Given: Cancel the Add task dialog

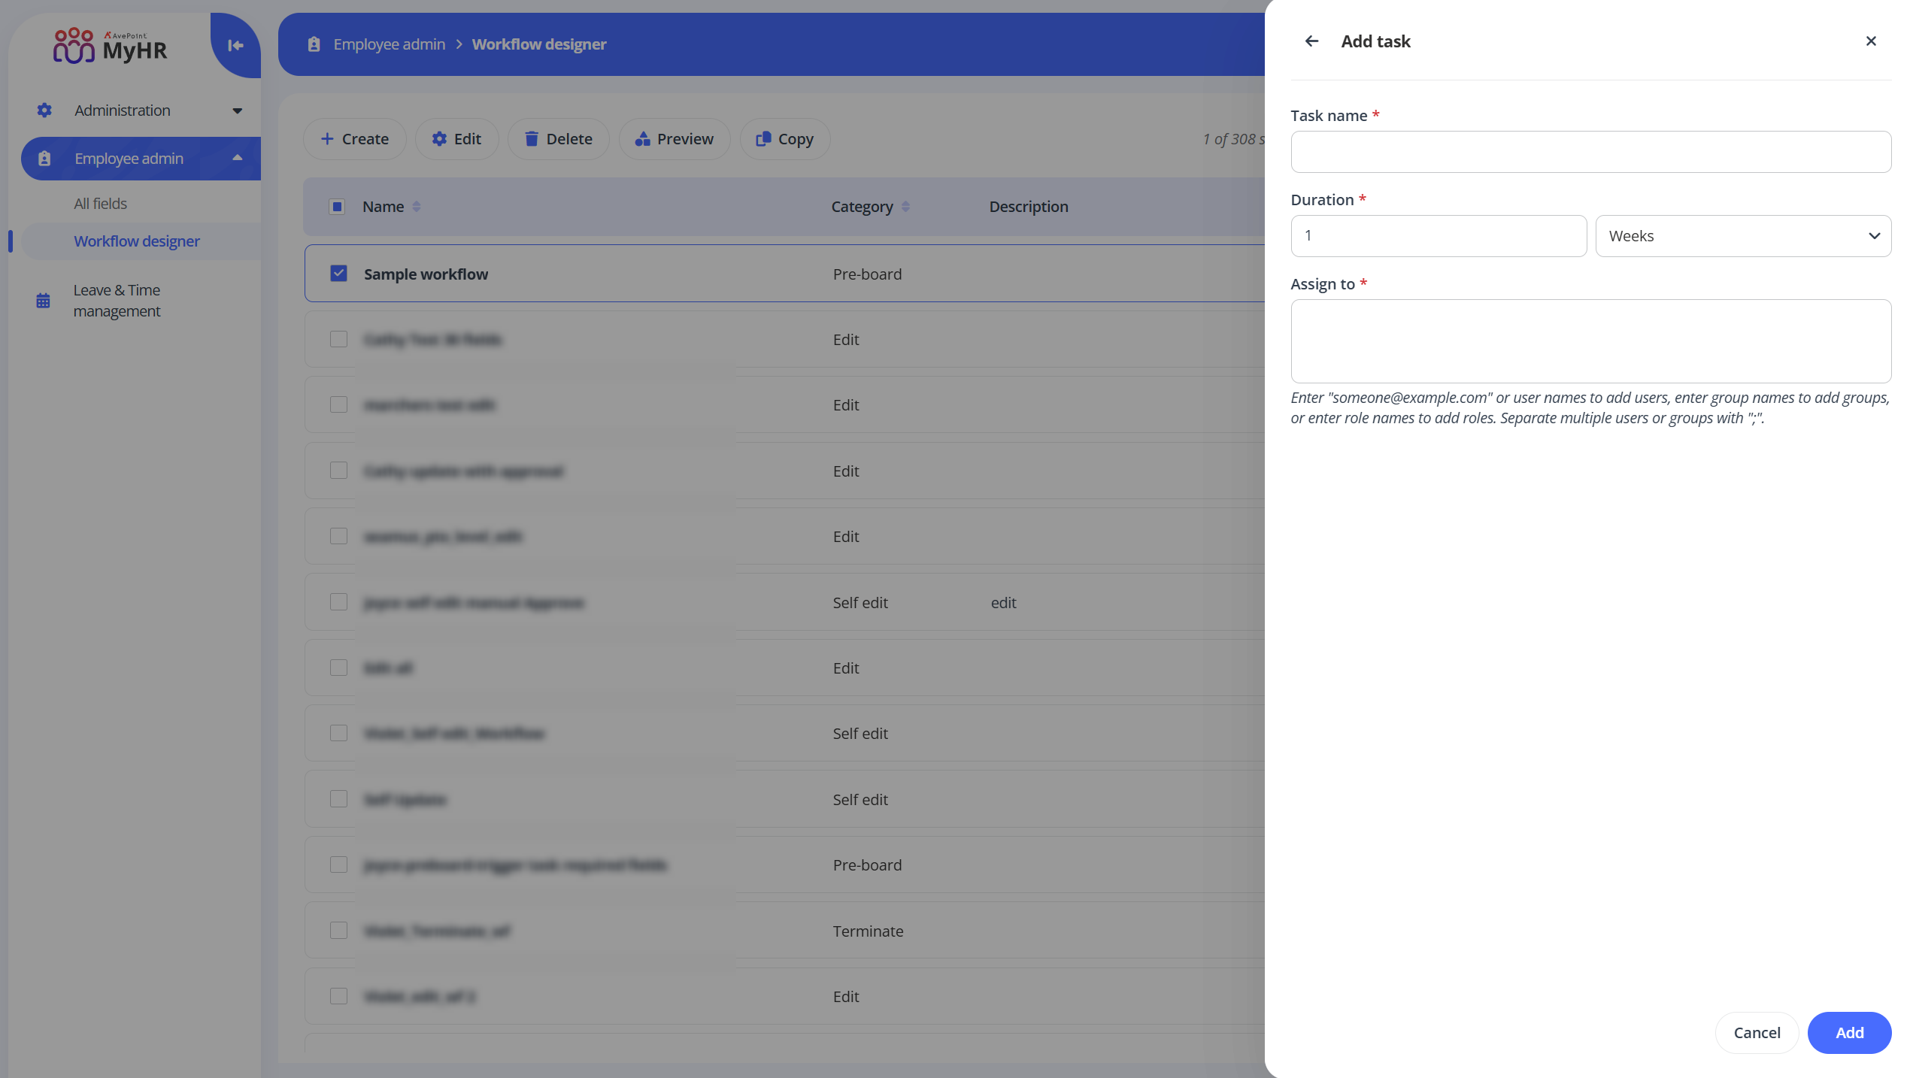Looking at the screenshot, I should [x=1757, y=1032].
